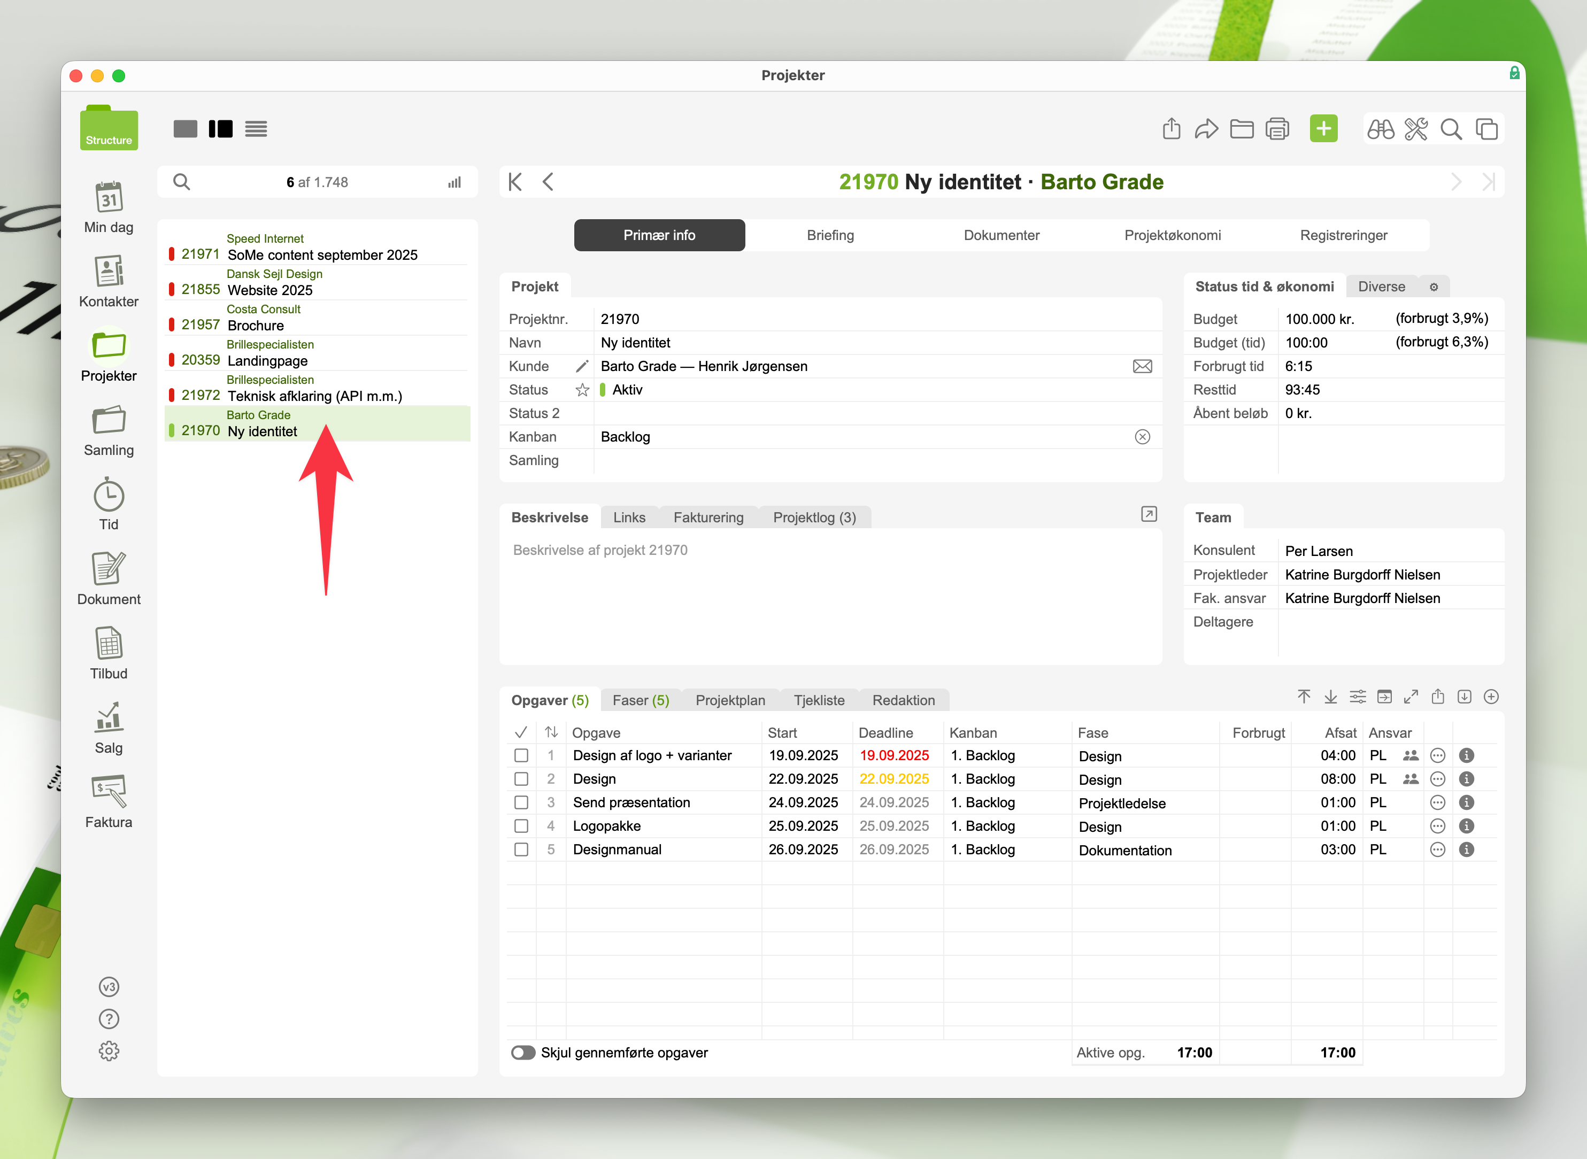Check the Logopakke task checkbox

[521, 826]
